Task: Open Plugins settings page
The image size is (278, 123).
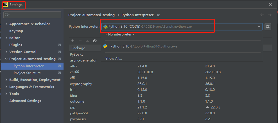Action: pos(16,45)
